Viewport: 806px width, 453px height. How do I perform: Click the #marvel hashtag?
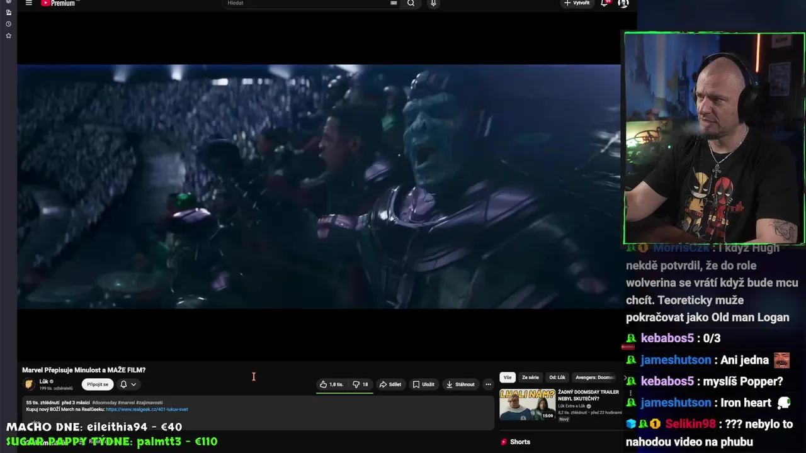(126, 402)
